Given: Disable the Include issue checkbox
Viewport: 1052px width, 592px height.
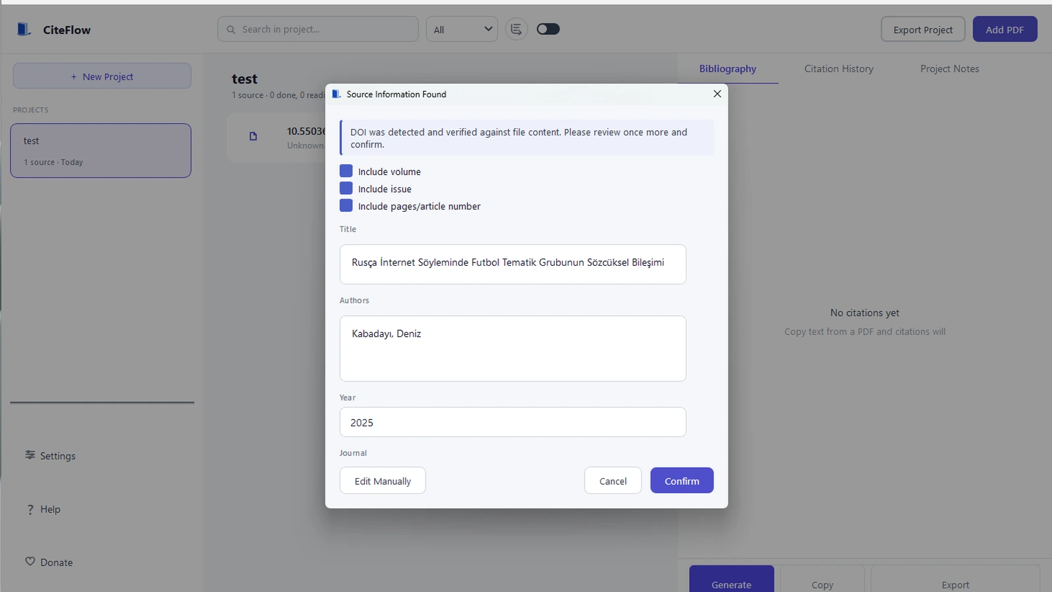Looking at the screenshot, I should pyautogui.click(x=346, y=187).
